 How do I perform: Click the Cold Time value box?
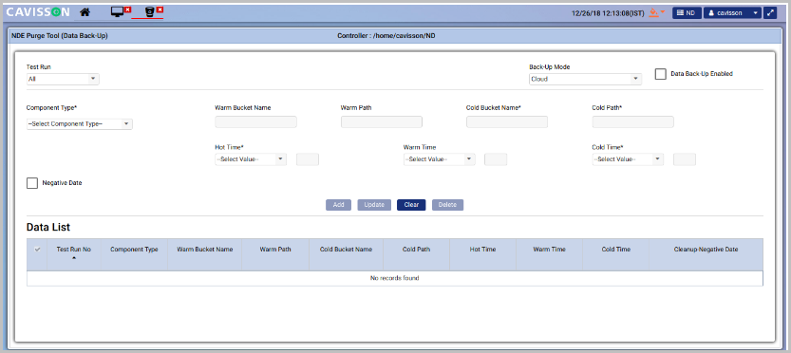click(x=685, y=159)
